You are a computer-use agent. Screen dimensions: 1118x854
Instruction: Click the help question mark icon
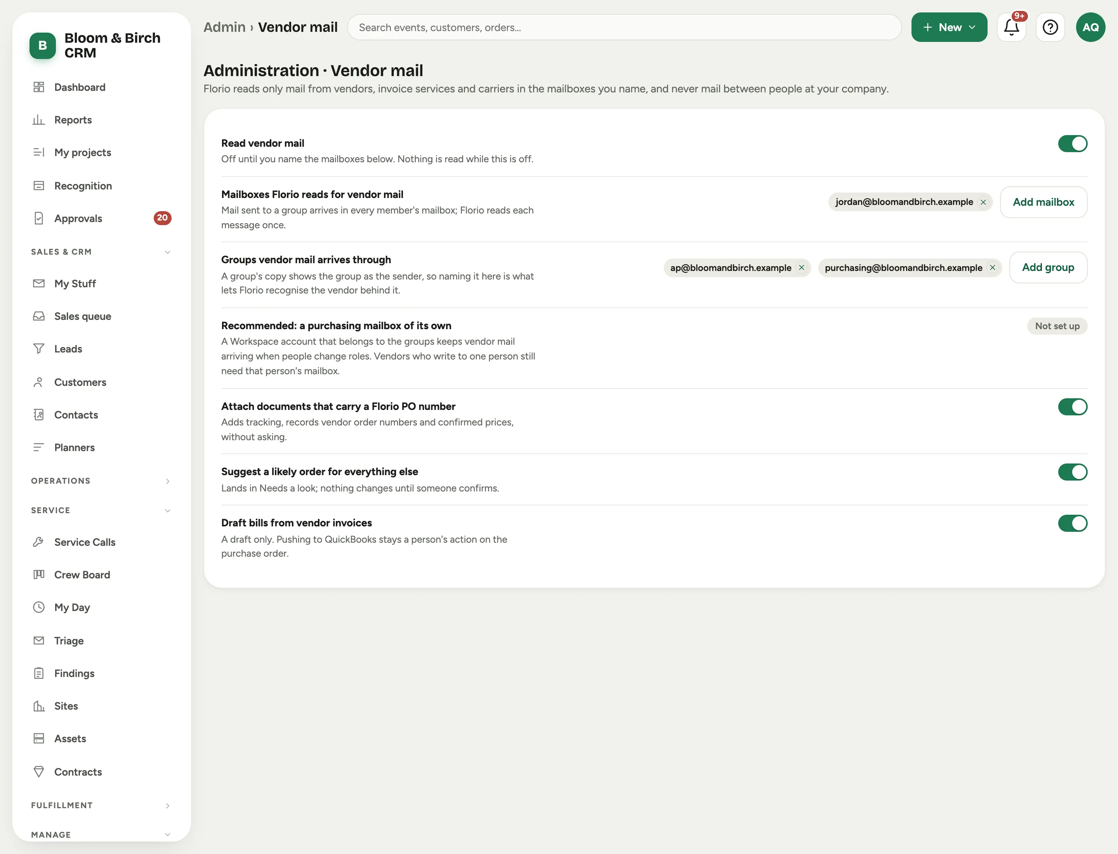pos(1050,28)
